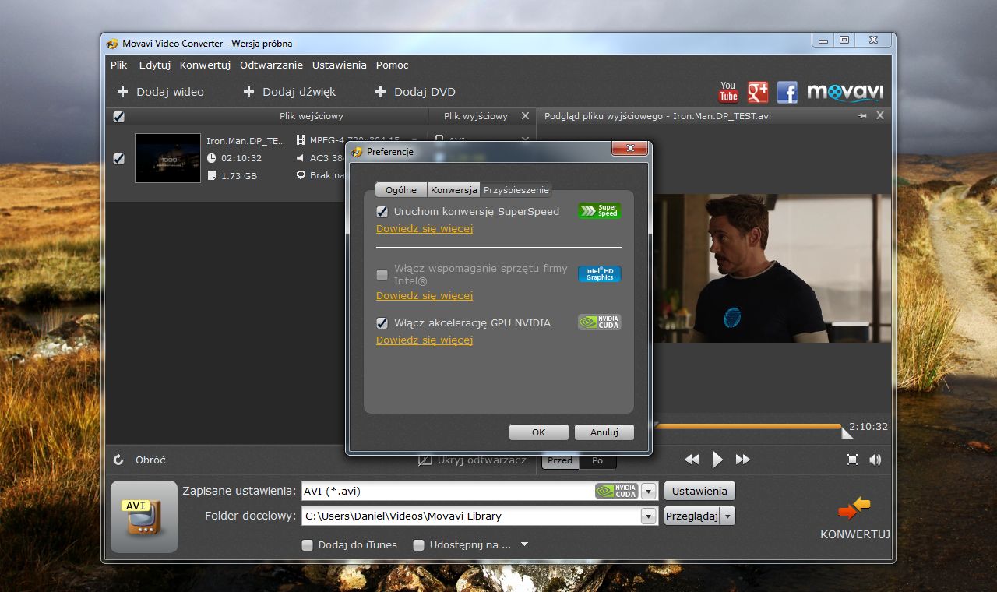The height and width of the screenshot is (592, 997).
Task: Click the preview seek bar end handle
Action: pyautogui.click(x=847, y=432)
